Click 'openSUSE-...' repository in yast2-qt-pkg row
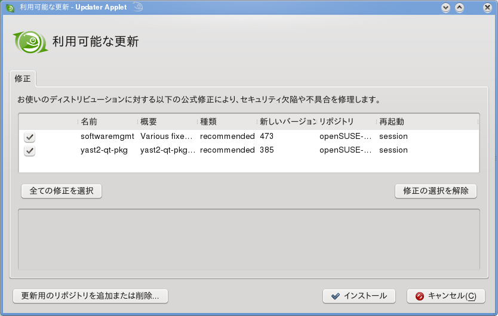The image size is (498, 316). 346,150
